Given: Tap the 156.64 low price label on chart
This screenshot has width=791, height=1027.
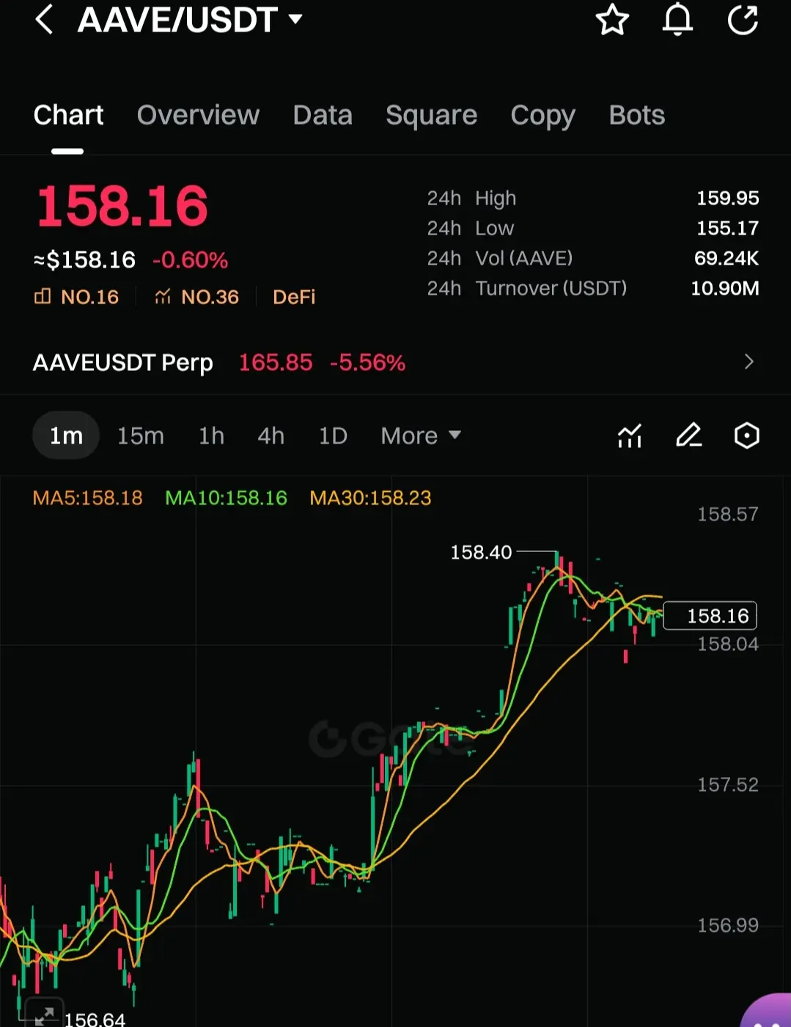Looking at the screenshot, I should (95, 1018).
